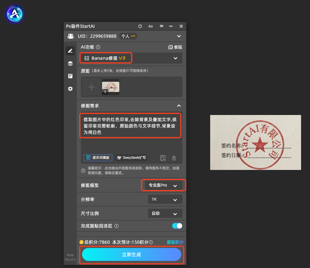Screen dimensions: 310x268
Task: Click the info icon next to AI功能
Action: click(x=98, y=47)
